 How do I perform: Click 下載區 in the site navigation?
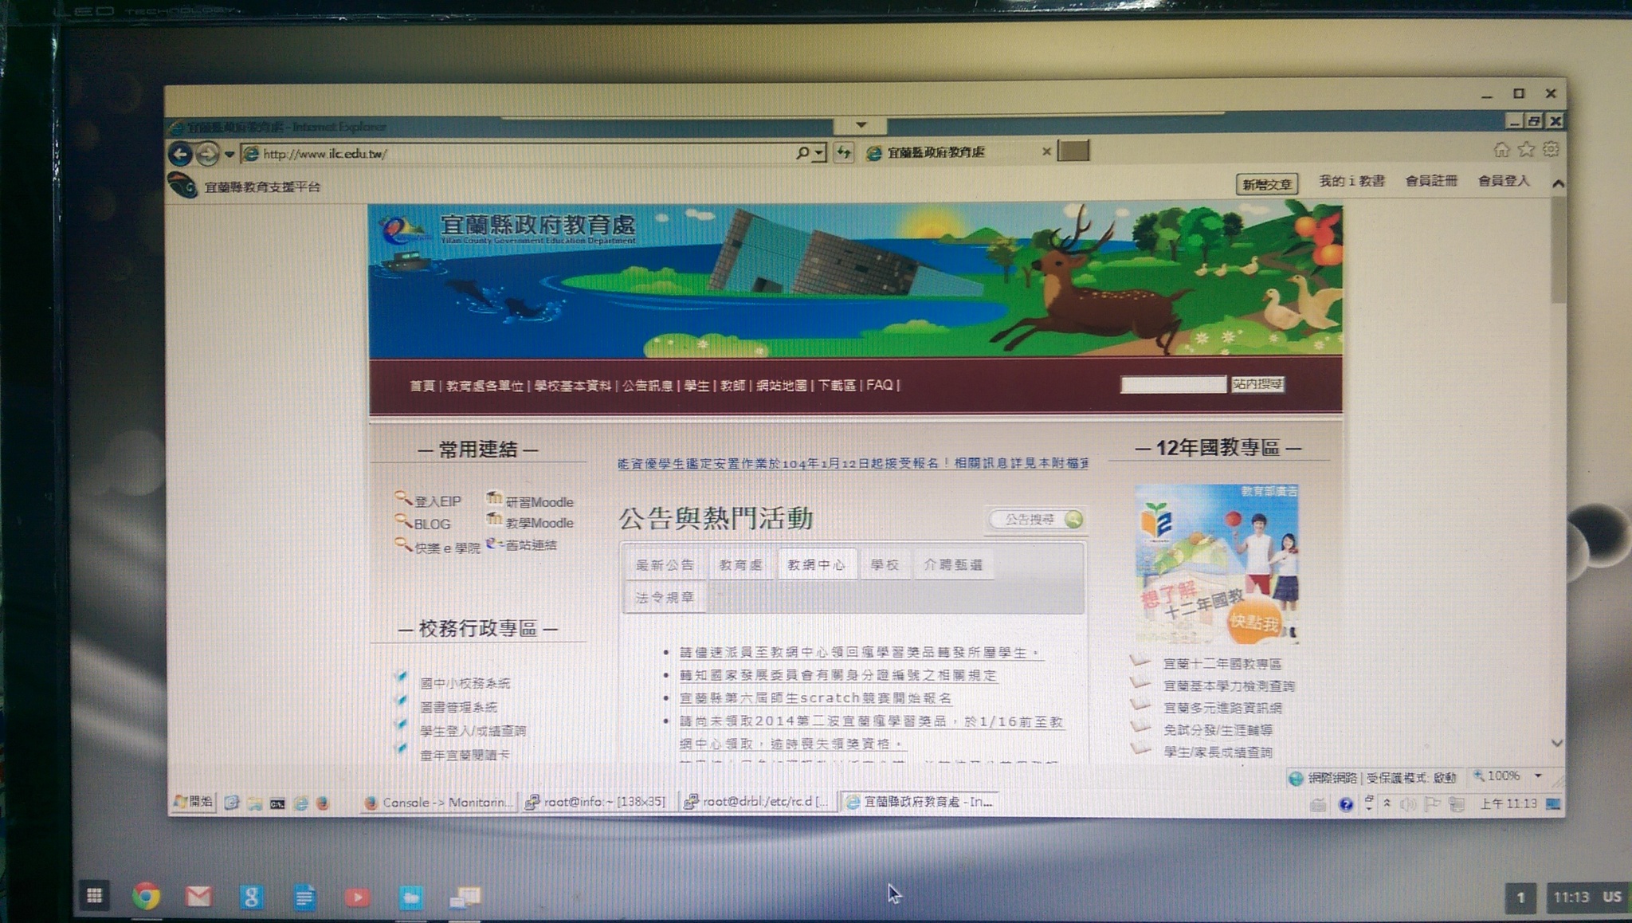coord(837,385)
